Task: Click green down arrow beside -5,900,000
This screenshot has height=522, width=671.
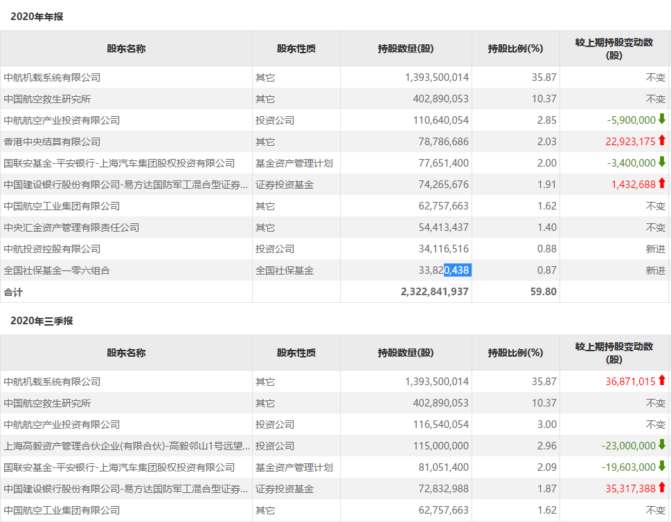Action: coord(661,119)
